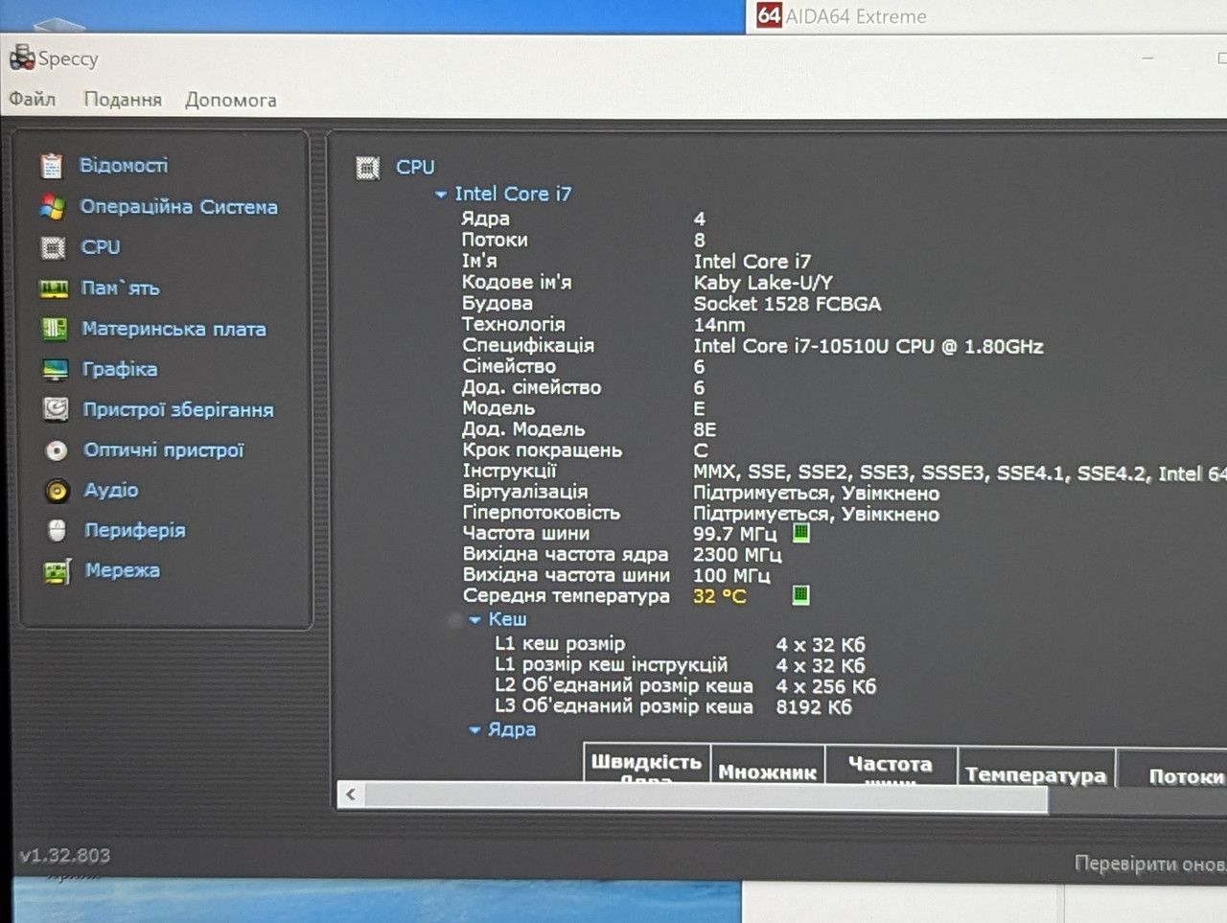Minimize the Speccy window
Screen dimensions: 1227x923
(1147, 58)
